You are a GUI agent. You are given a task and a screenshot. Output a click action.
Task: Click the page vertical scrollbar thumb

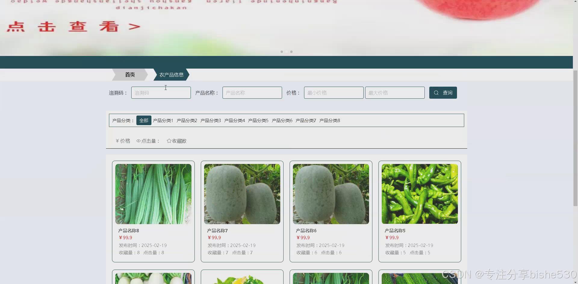point(575,138)
